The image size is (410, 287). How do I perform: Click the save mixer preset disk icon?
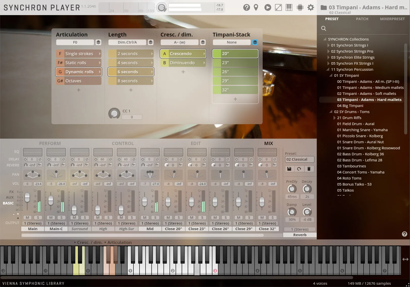click(289, 169)
